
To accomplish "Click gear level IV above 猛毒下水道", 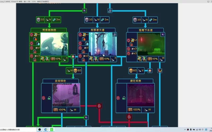I will coord(145,20).
